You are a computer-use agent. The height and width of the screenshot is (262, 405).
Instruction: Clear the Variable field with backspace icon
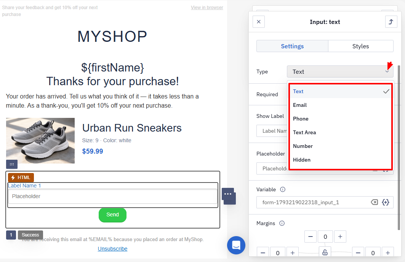pos(374,202)
